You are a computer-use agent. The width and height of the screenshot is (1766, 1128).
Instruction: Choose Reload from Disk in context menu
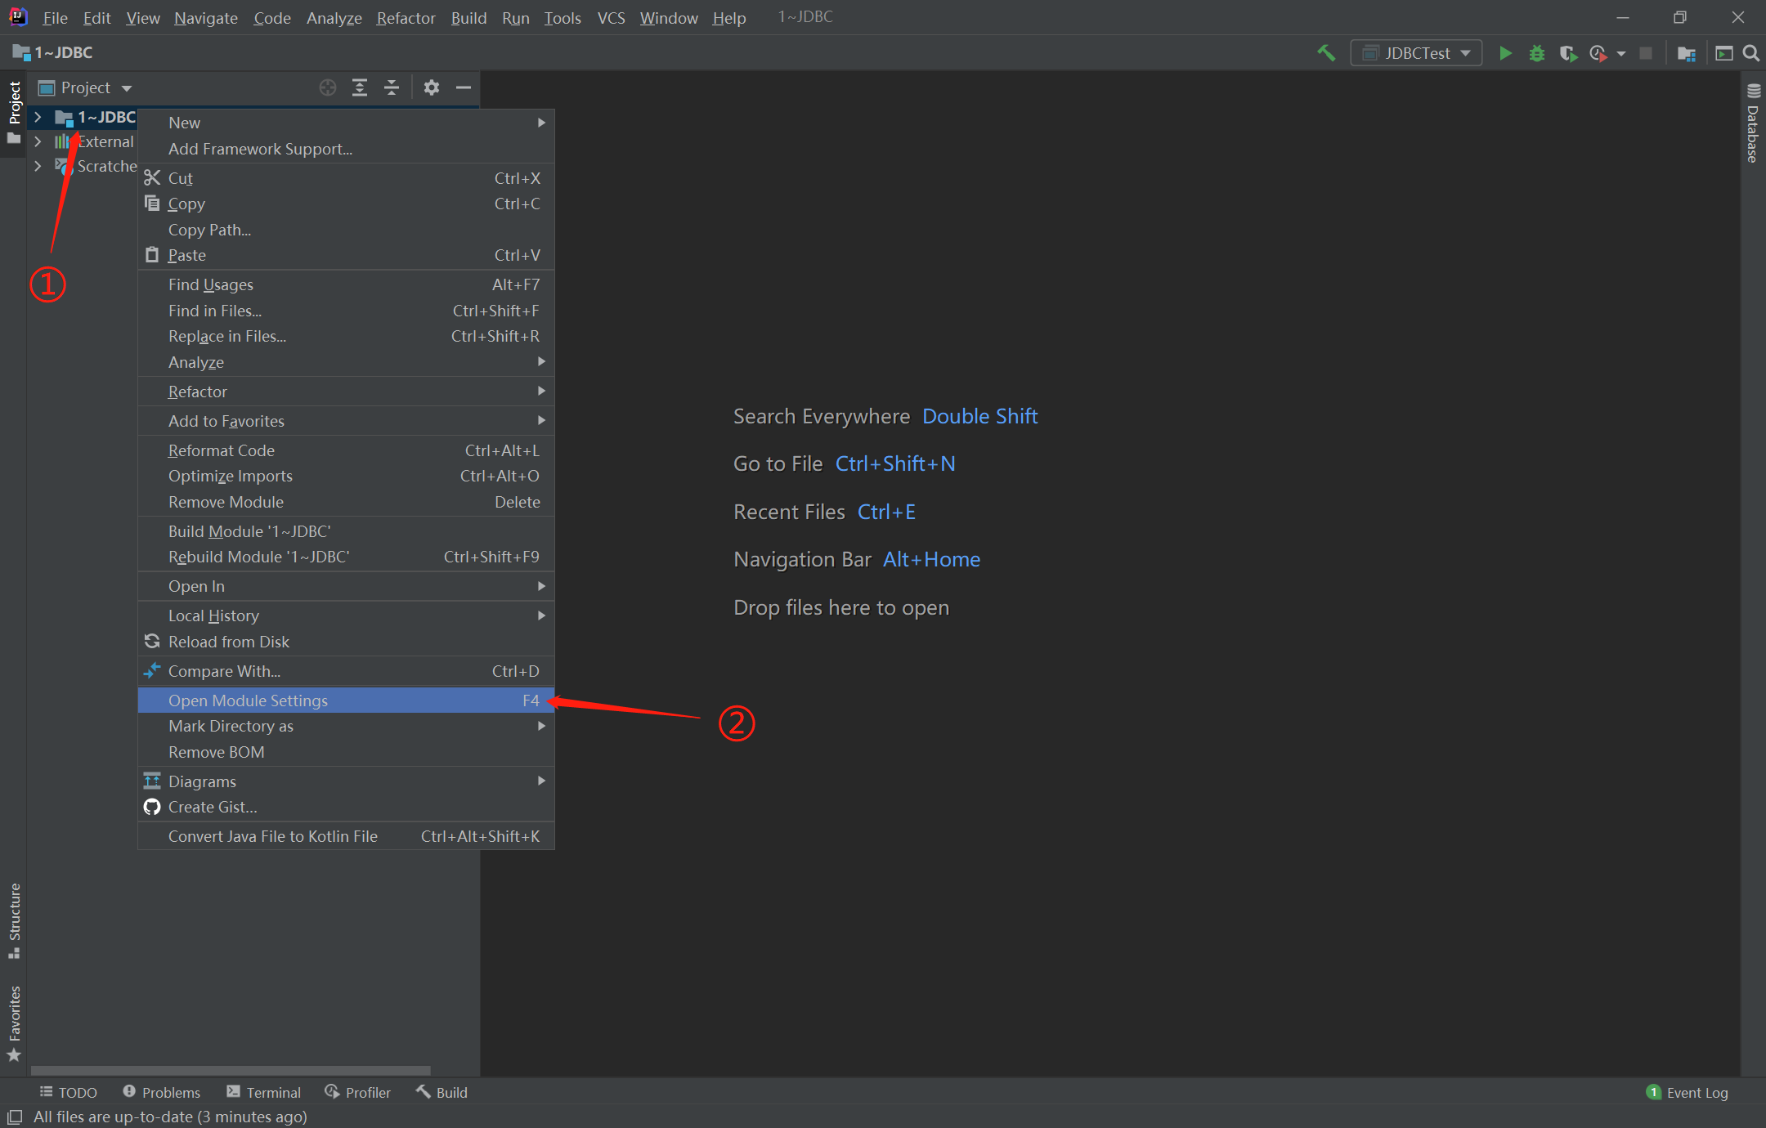click(228, 642)
